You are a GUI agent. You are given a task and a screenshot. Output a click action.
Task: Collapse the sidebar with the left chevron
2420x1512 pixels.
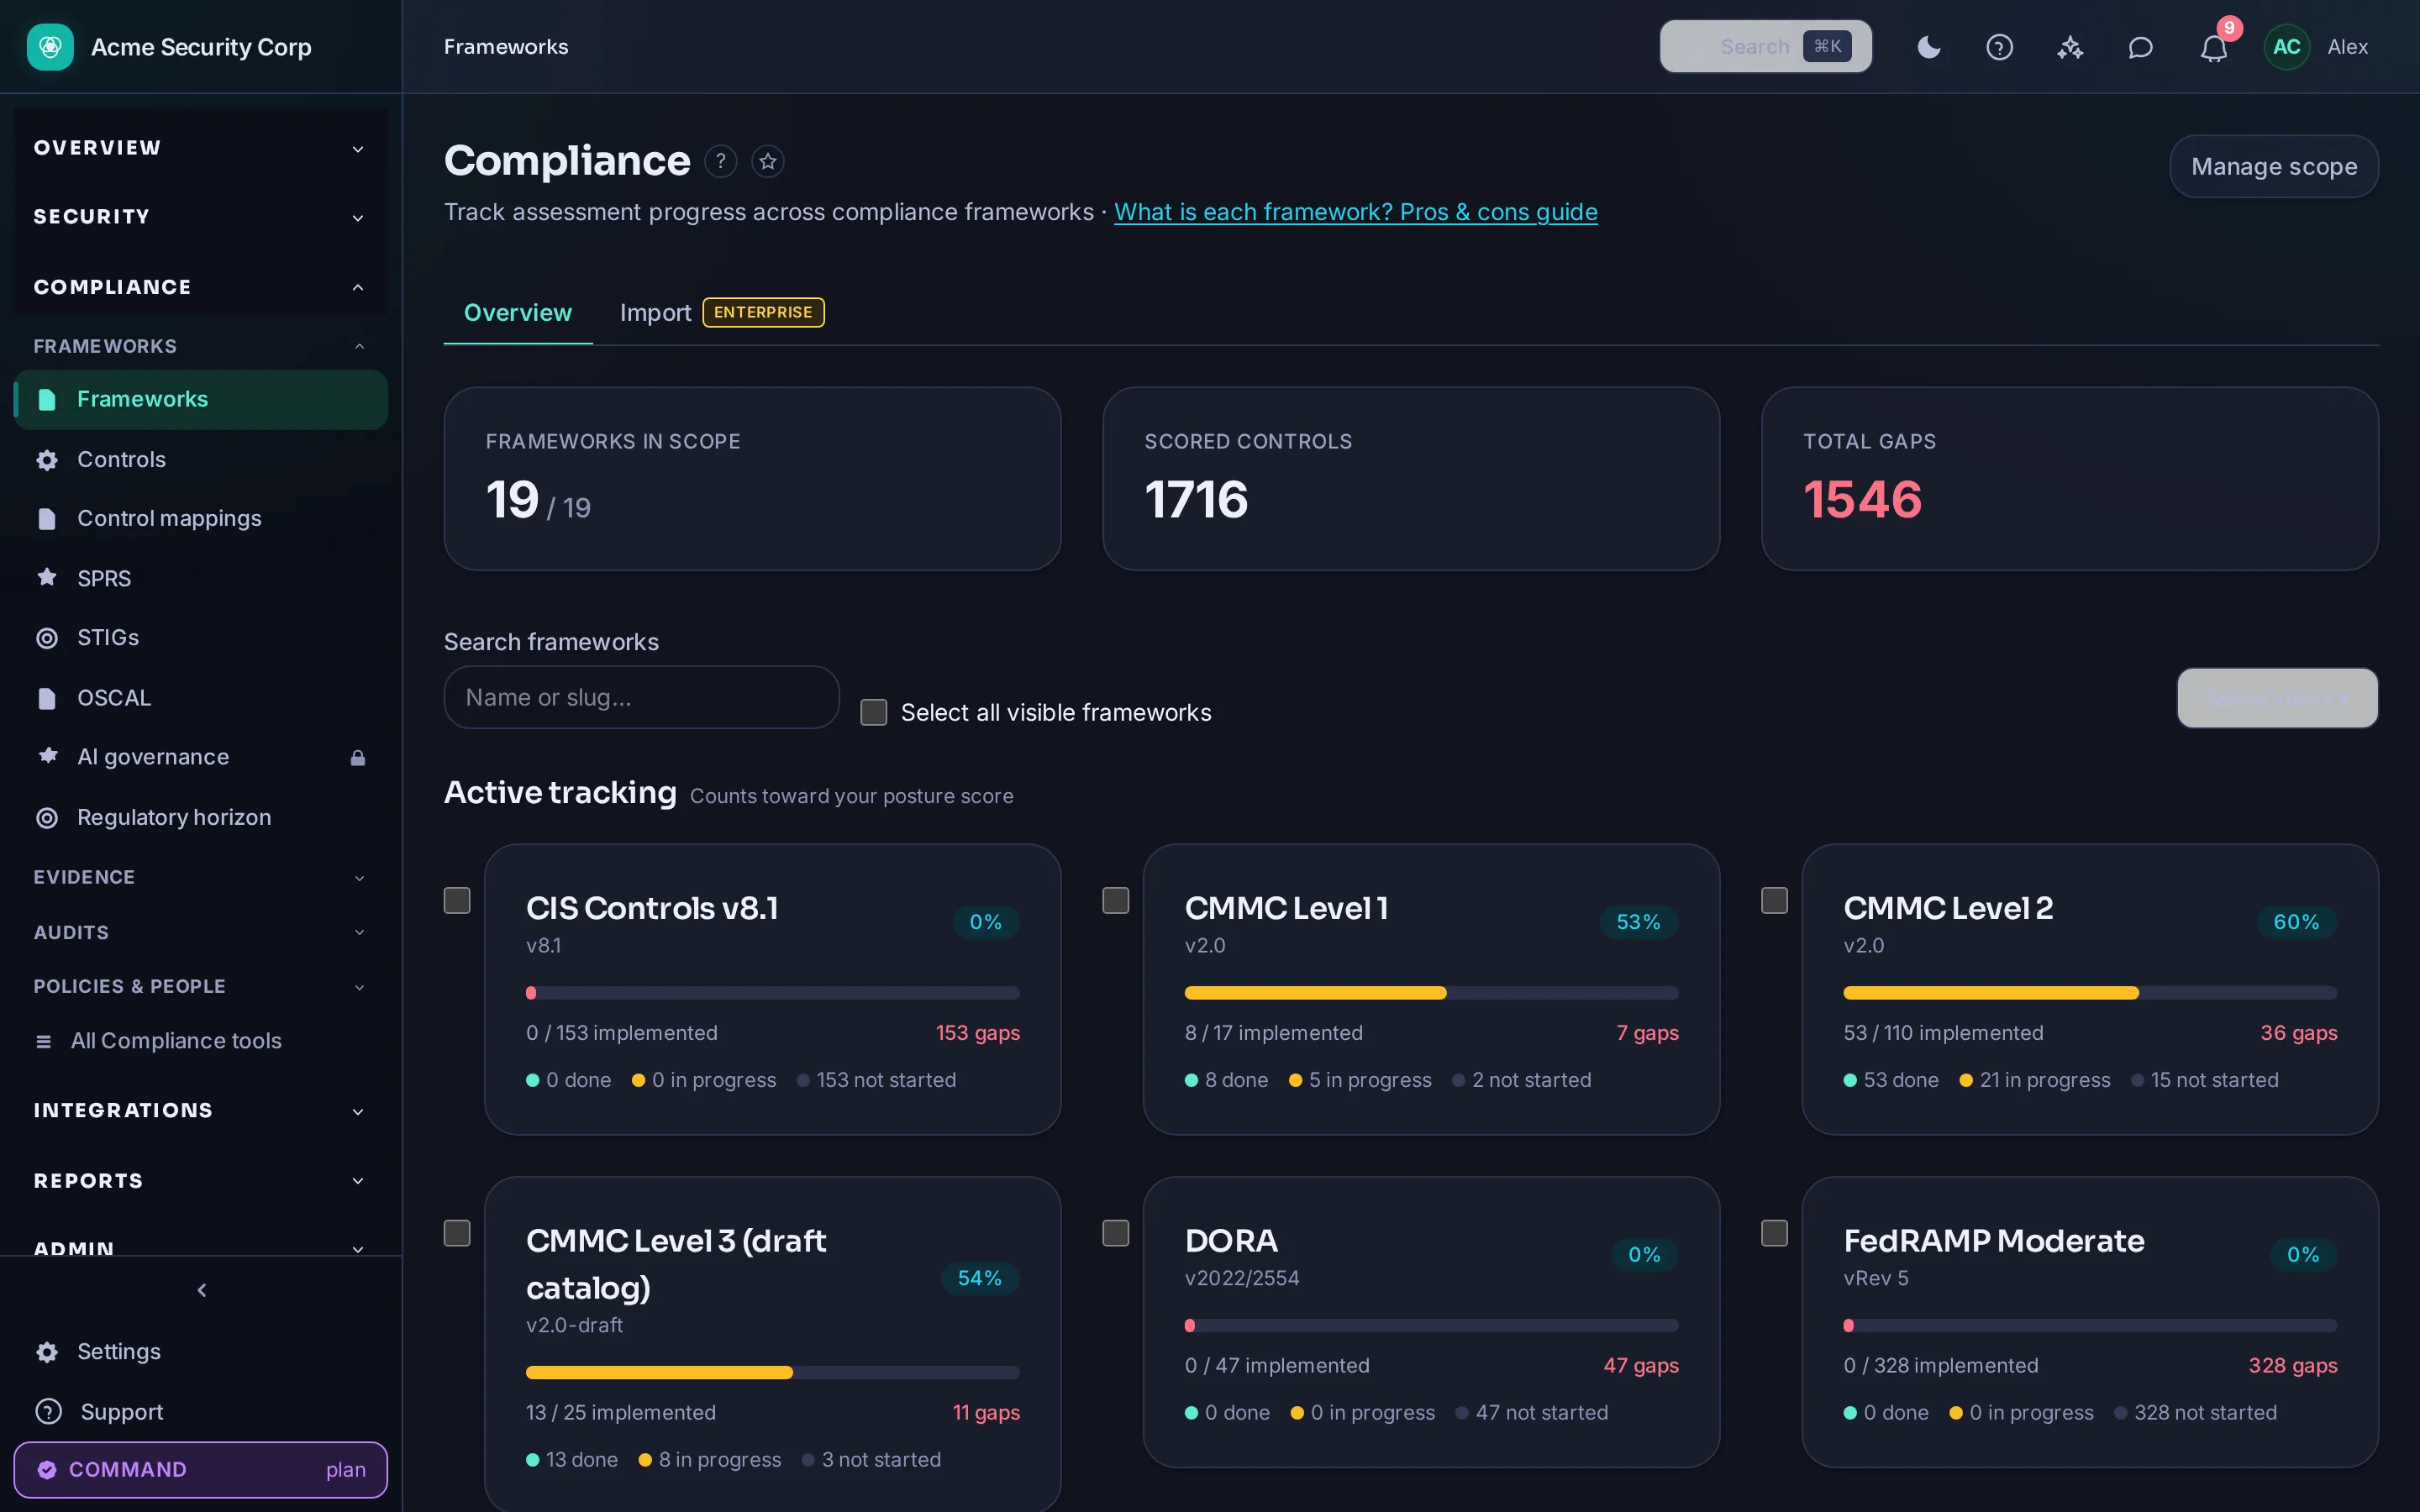point(201,1290)
